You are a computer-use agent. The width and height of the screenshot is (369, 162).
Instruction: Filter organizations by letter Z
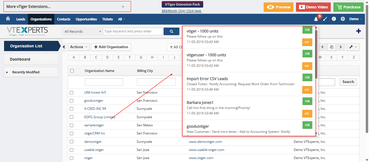point(354,57)
